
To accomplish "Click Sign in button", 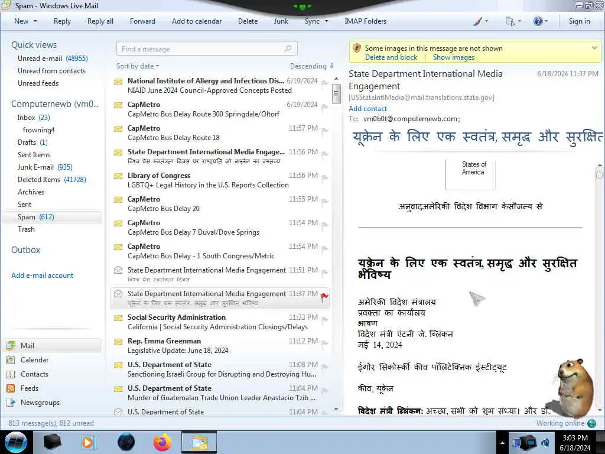I will tap(579, 22).
